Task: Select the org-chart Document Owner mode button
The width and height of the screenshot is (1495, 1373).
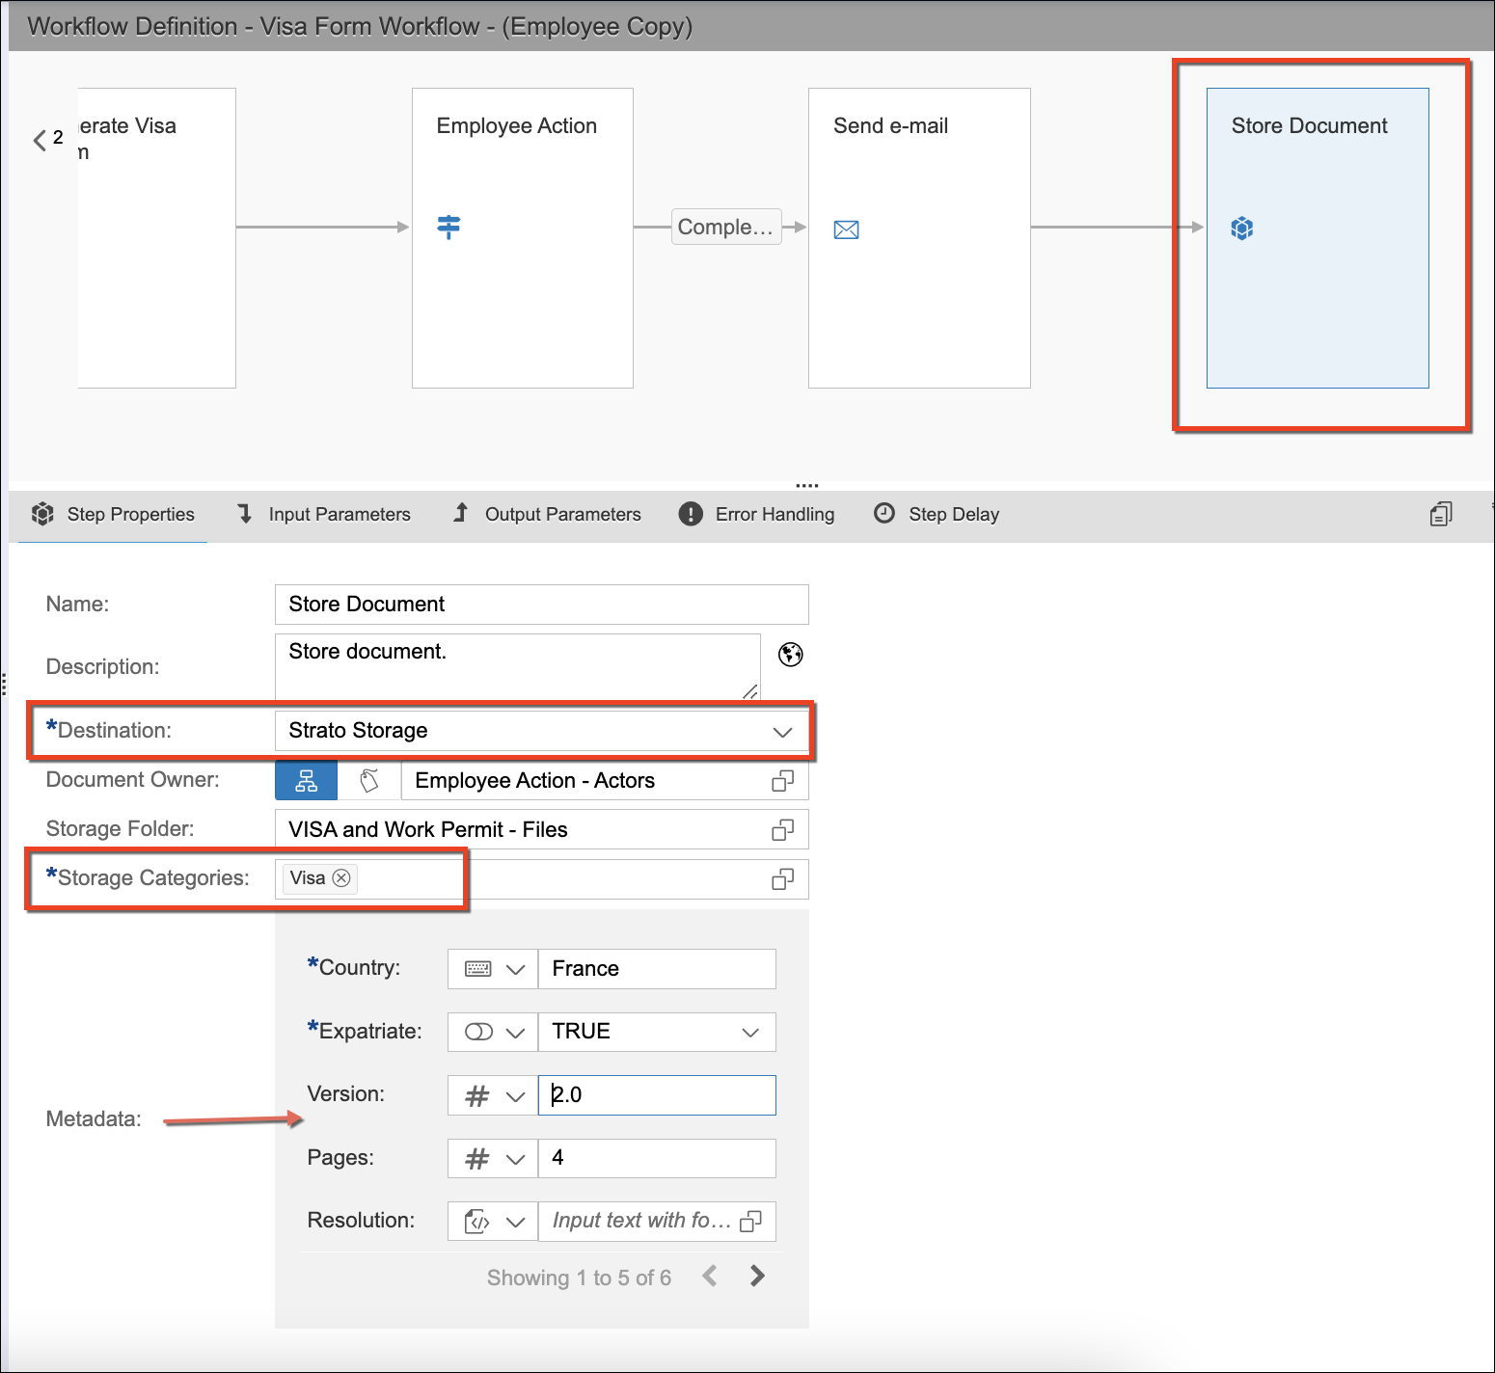Action: (x=306, y=781)
